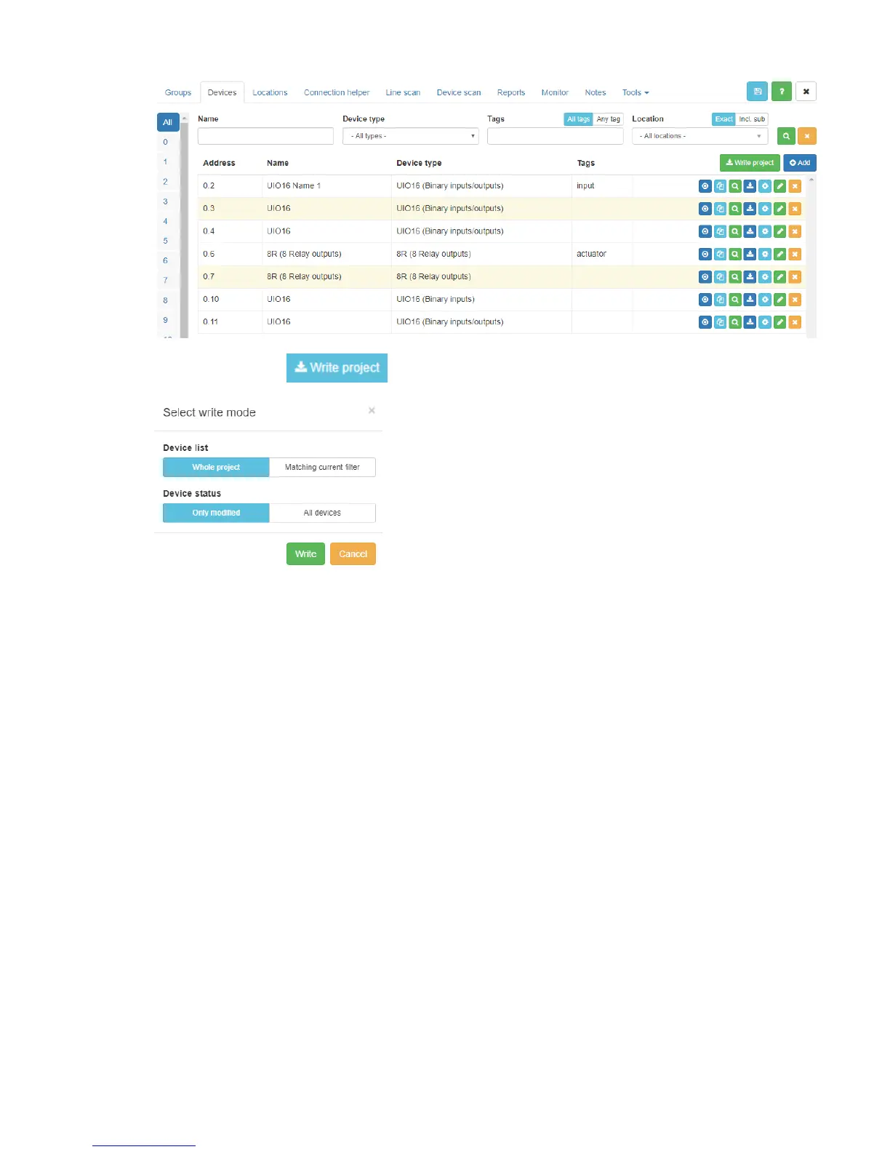The width and height of the screenshot is (890, 1152).
Task: Click the green search filter icon
Action: [786, 136]
